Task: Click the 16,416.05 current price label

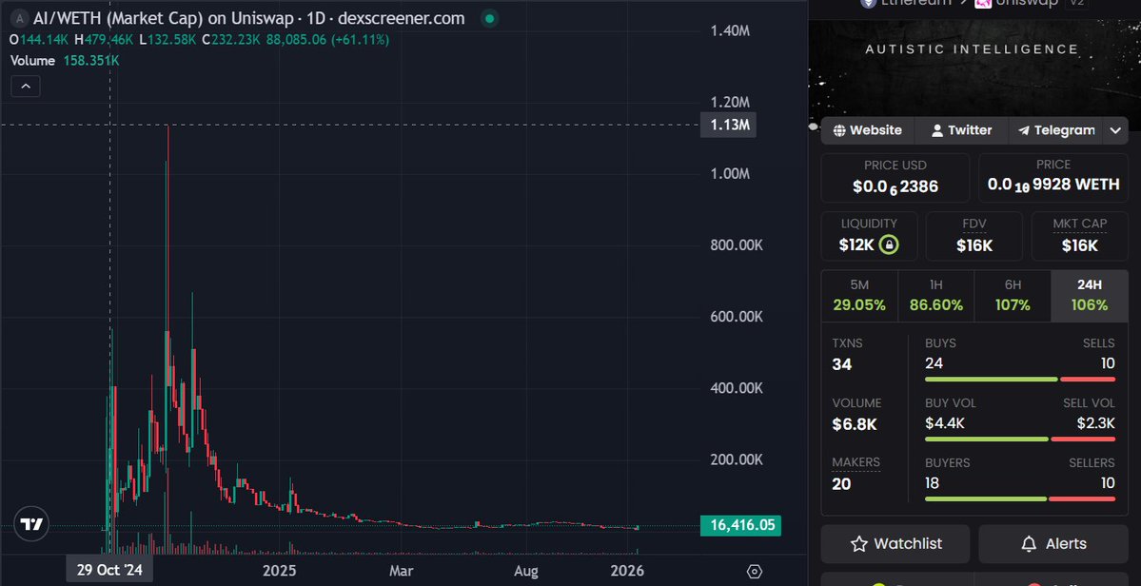Action: (740, 525)
